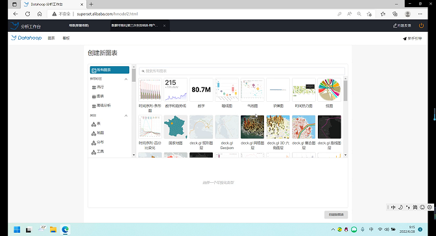436x236 pixels.
Task: Reload the page with refresh icon
Action: 27,14
